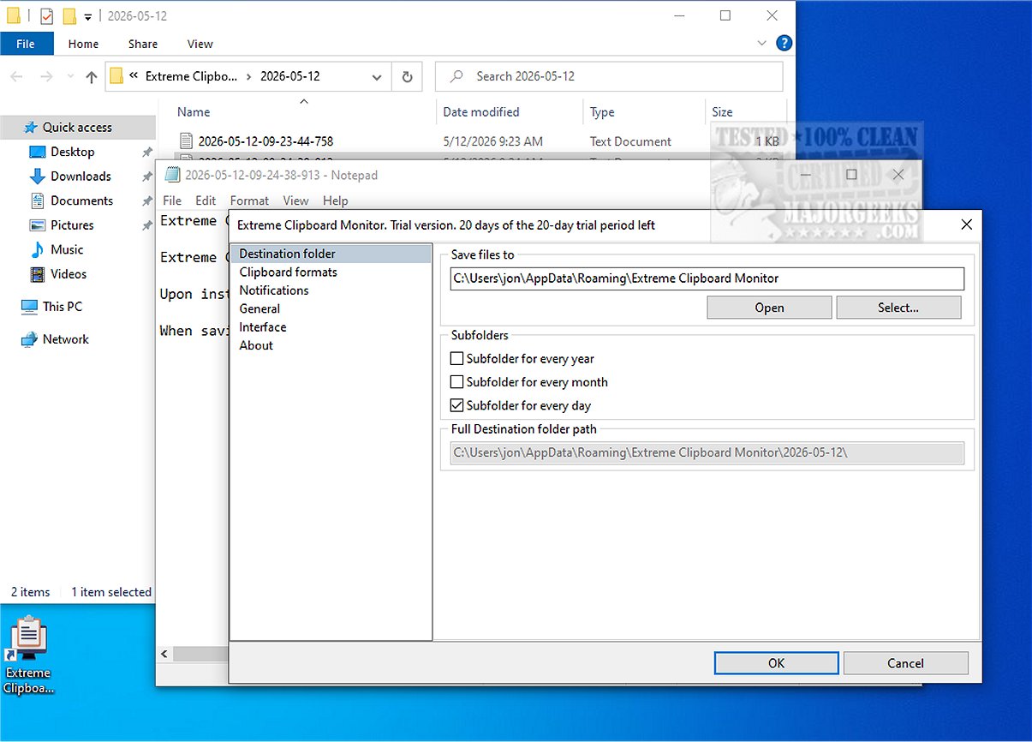Open the Share ribbon tab in Explorer
The image size is (1032, 742).
click(143, 44)
